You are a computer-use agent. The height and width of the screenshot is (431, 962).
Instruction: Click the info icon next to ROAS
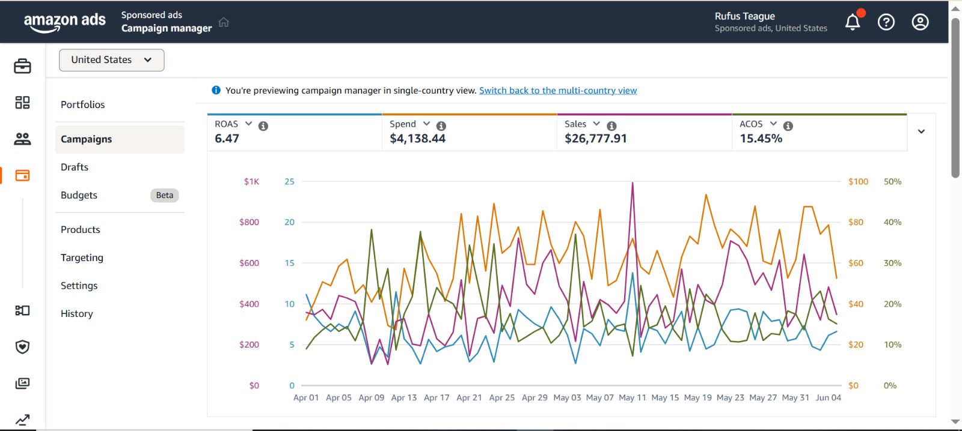point(263,126)
